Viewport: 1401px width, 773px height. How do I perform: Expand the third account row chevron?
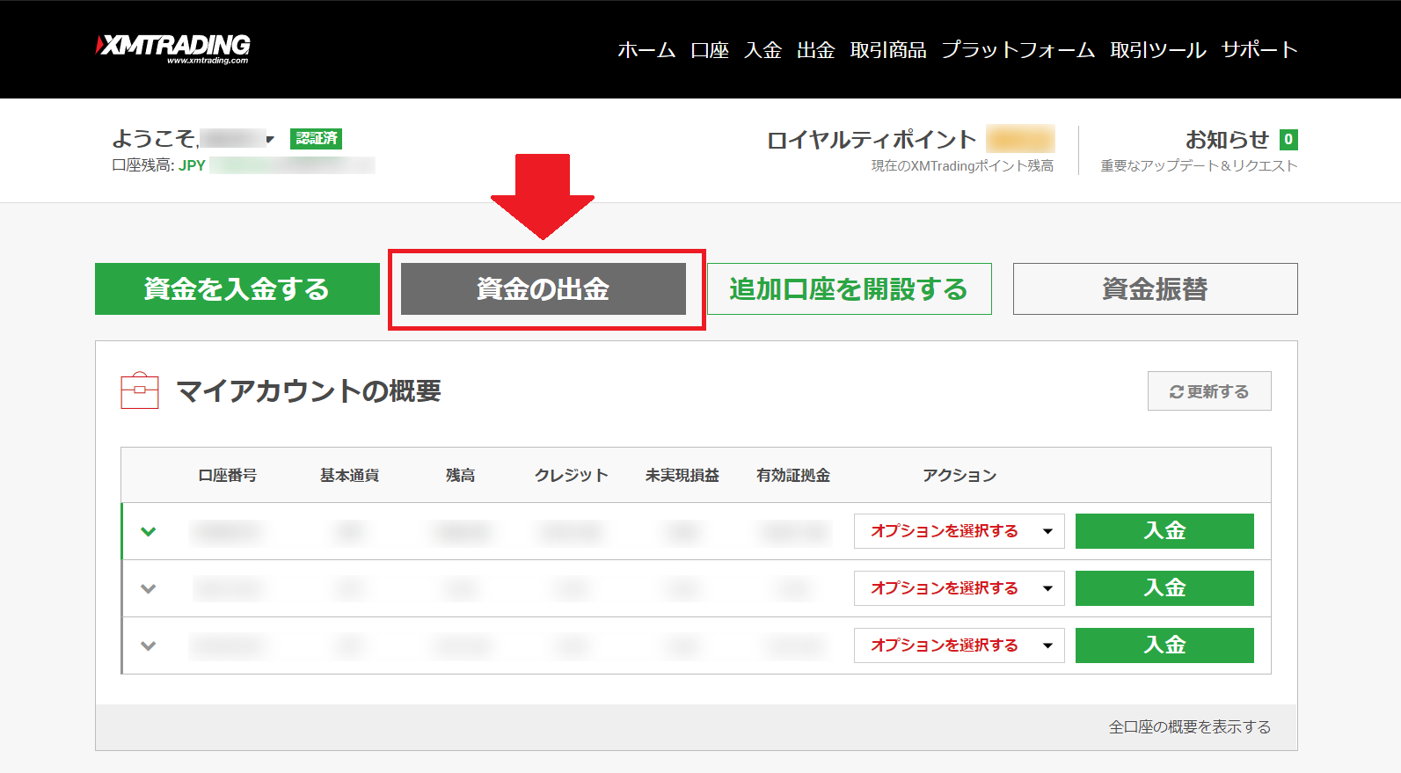149,645
